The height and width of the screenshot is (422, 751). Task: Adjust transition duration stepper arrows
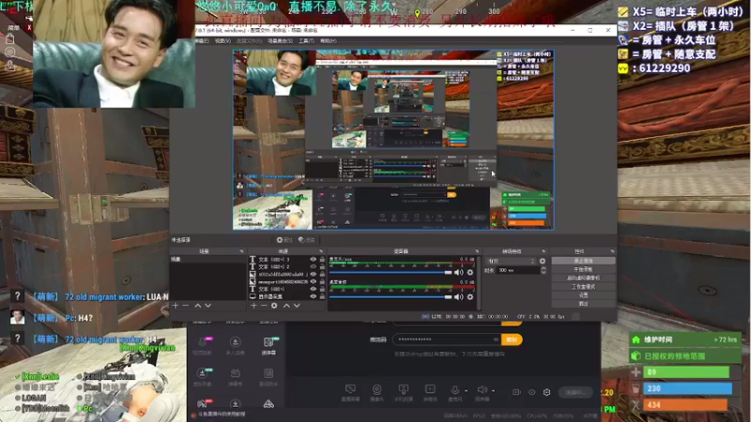pyautogui.click(x=544, y=270)
